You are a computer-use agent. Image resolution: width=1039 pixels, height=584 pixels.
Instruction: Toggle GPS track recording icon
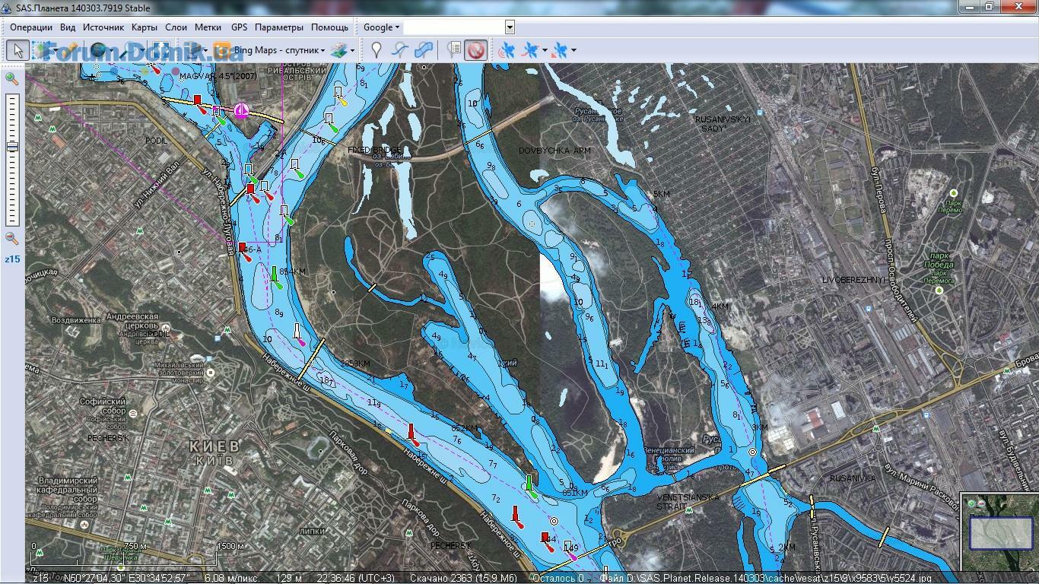pyautogui.click(x=532, y=50)
